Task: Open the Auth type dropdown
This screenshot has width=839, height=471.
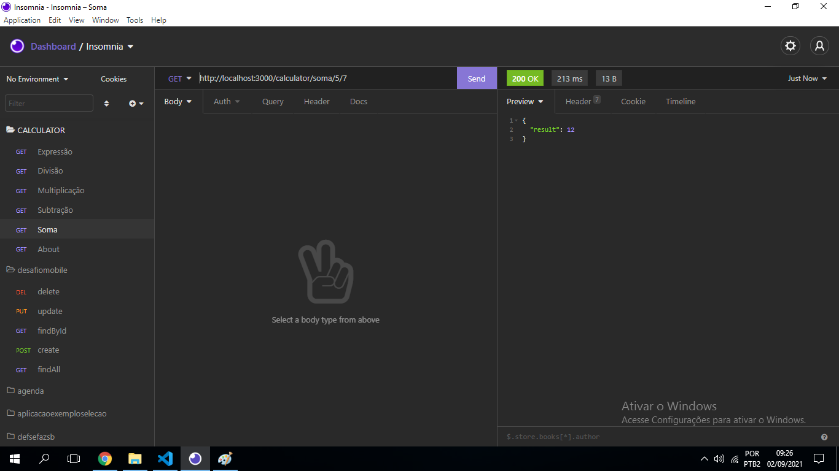Action: click(227, 102)
